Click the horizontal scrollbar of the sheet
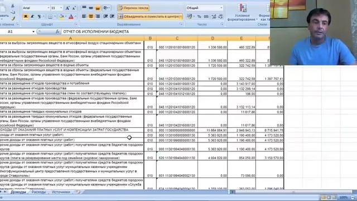The height and width of the screenshot is (201, 357). click(294, 192)
